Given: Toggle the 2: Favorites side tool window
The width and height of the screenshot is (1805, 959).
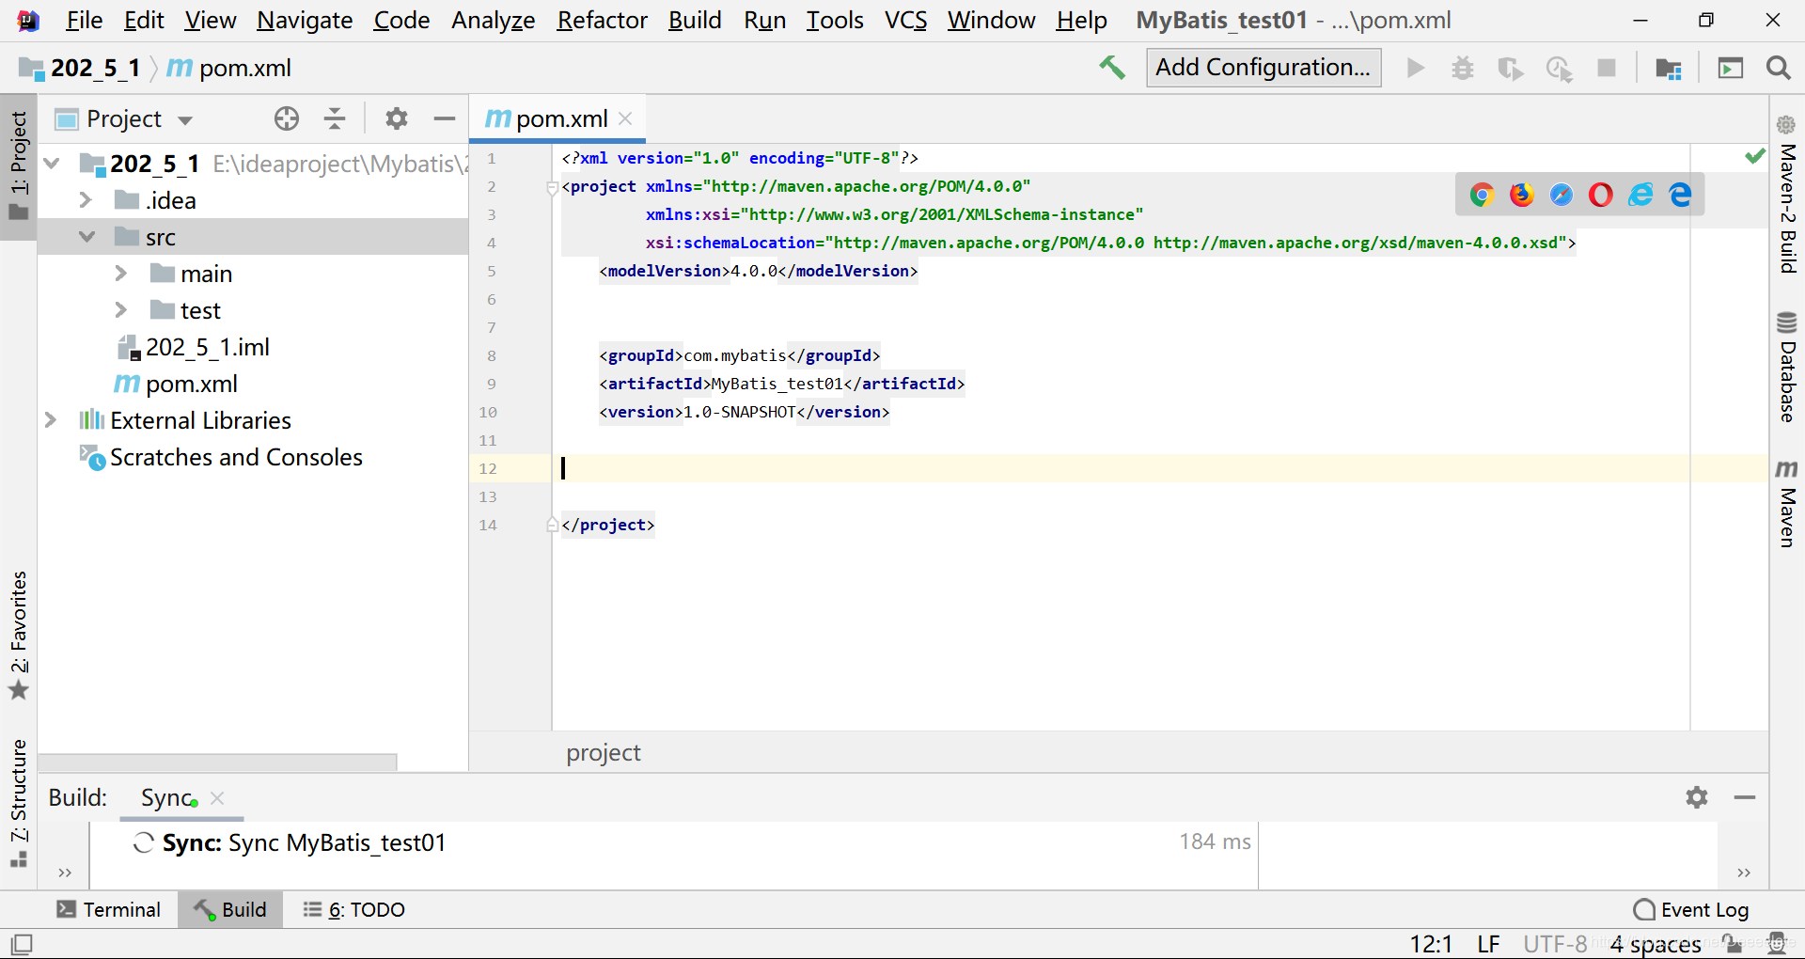Looking at the screenshot, I should (x=19, y=636).
